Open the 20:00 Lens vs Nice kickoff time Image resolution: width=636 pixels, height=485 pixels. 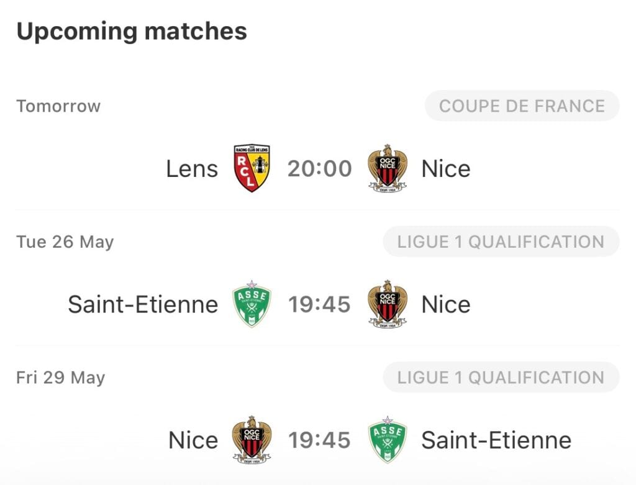pyautogui.click(x=320, y=169)
